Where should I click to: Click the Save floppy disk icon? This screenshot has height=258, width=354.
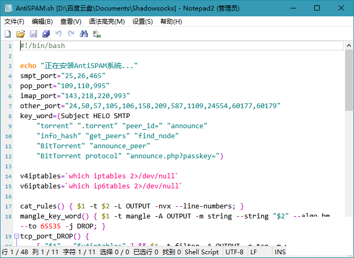(x=33, y=34)
